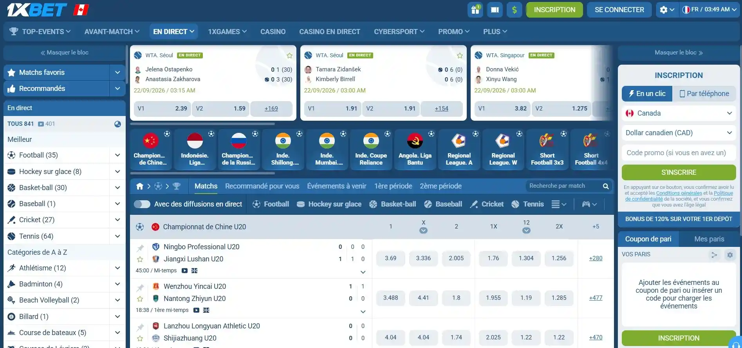Open Championnat de Chine league tile

pyautogui.click(x=150, y=149)
